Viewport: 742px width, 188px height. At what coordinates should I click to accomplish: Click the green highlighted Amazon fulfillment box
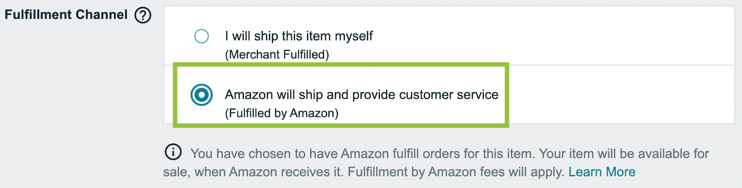click(x=341, y=95)
